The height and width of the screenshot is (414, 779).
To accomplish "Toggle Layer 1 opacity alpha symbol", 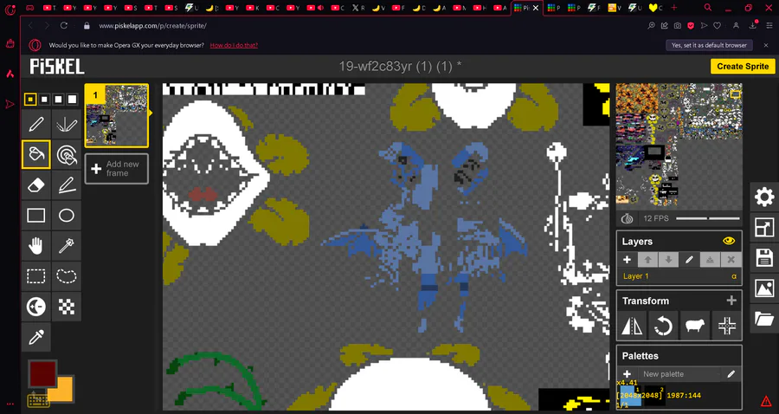I will click(x=734, y=276).
